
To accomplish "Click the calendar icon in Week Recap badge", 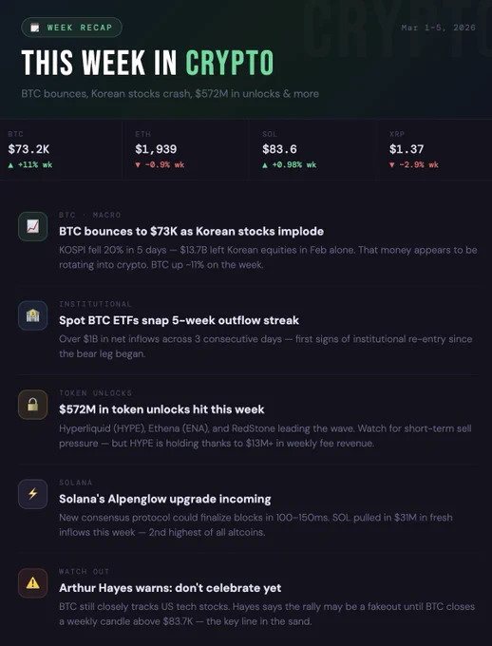I will (x=35, y=28).
